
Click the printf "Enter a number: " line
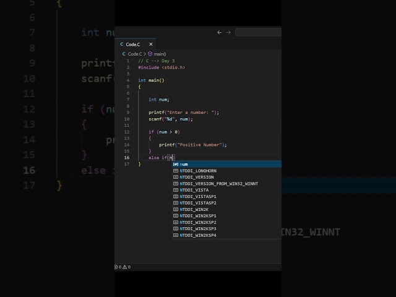pos(184,113)
